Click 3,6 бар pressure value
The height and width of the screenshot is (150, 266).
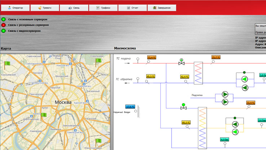262,120
